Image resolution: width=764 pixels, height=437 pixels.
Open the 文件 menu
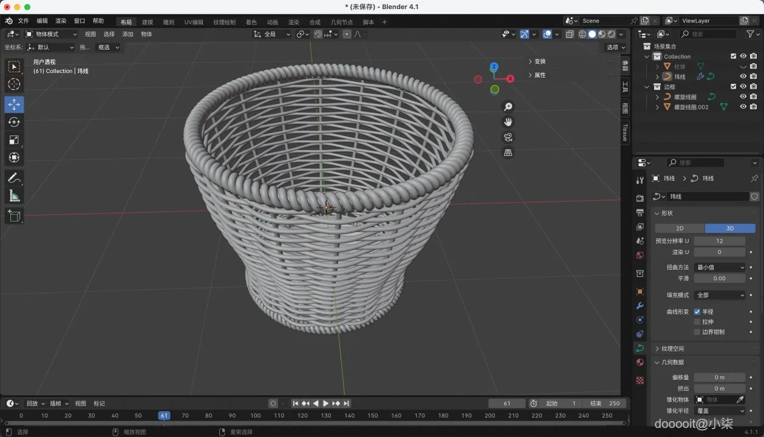pyautogui.click(x=23, y=21)
